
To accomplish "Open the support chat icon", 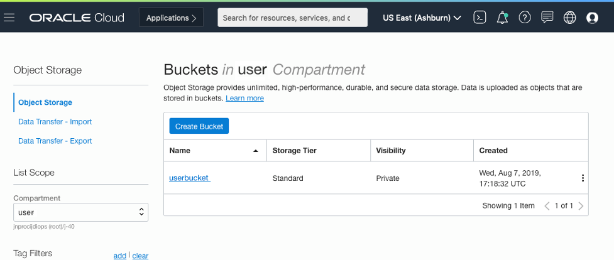I will (x=547, y=18).
